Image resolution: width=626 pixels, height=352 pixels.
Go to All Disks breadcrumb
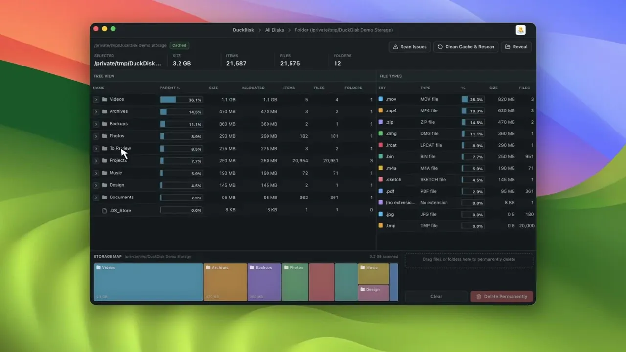click(x=274, y=30)
